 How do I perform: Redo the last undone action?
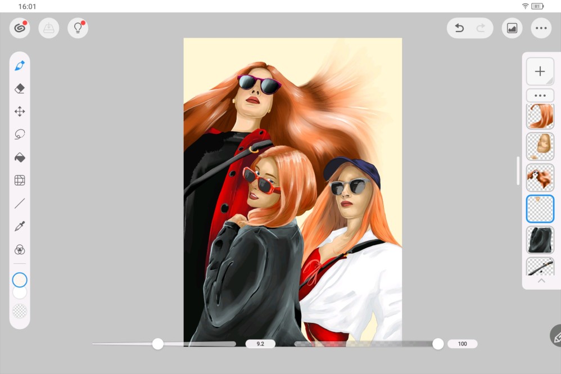pos(481,28)
